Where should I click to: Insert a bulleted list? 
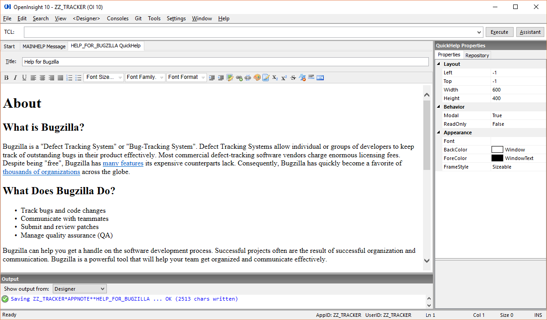tap(78, 78)
